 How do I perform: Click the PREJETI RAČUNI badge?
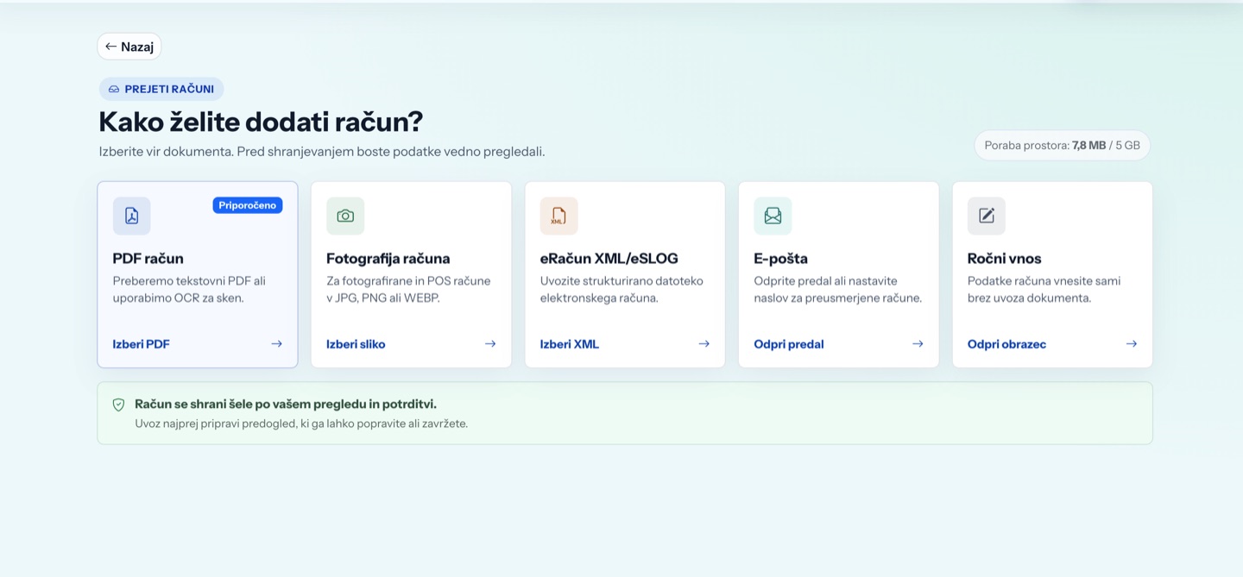161,89
